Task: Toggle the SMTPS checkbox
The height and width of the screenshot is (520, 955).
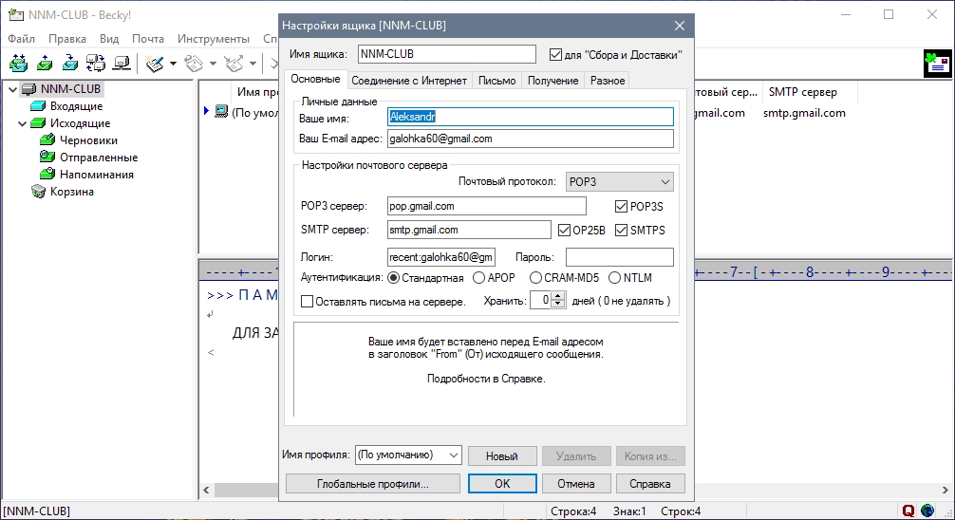Action: coord(621,231)
